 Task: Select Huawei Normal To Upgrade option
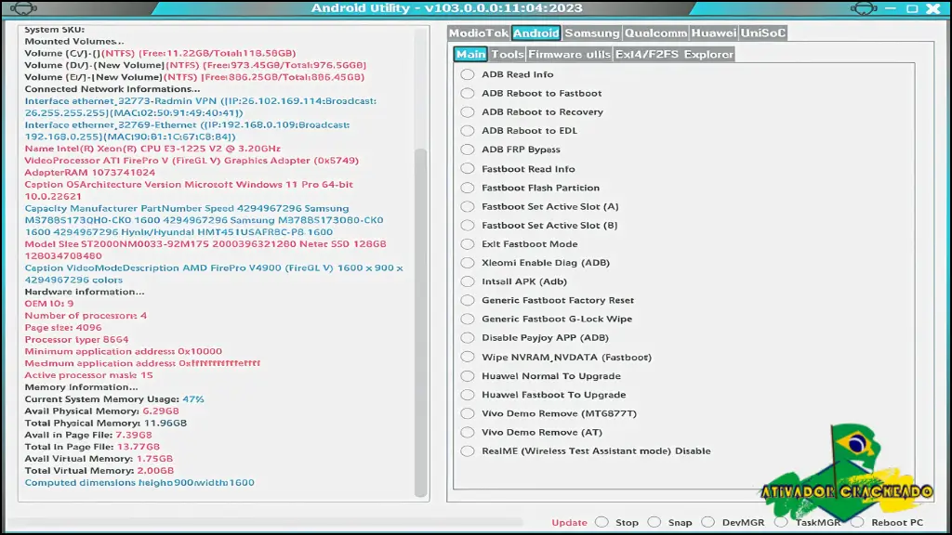pyautogui.click(x=467, y=376)
